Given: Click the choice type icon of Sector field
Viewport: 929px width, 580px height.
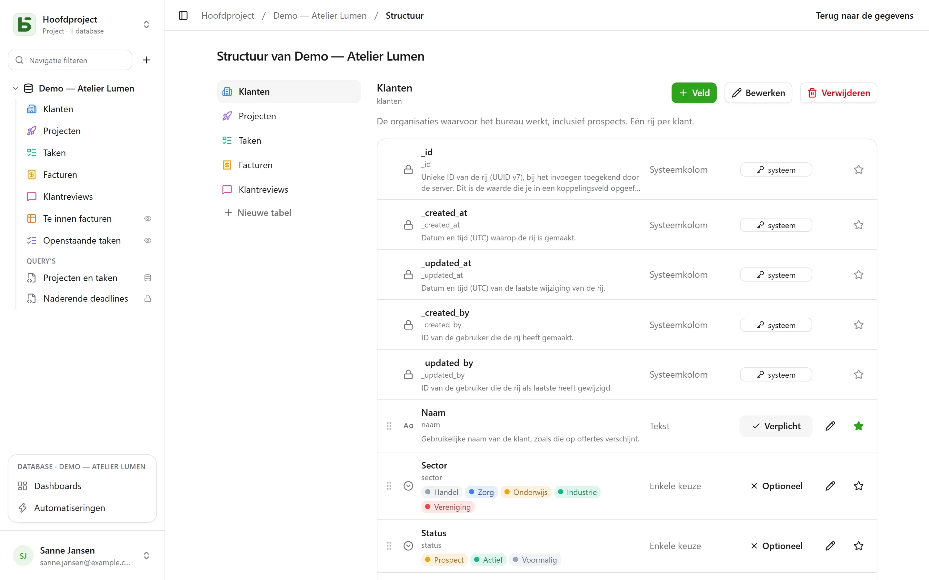Looking at the screenshot, I should click(x=408, y=486).
